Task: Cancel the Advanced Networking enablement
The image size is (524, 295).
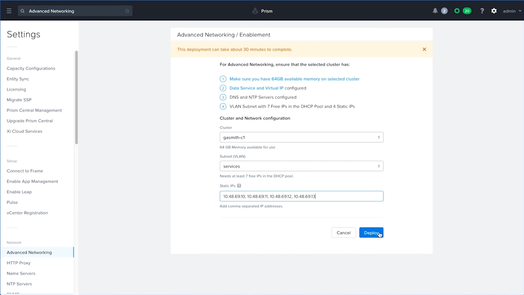Action: pos(344,233)
